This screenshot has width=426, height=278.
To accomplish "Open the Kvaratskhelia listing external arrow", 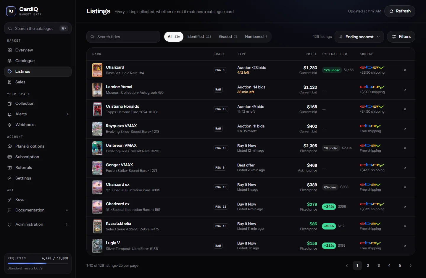I will 405,226.
